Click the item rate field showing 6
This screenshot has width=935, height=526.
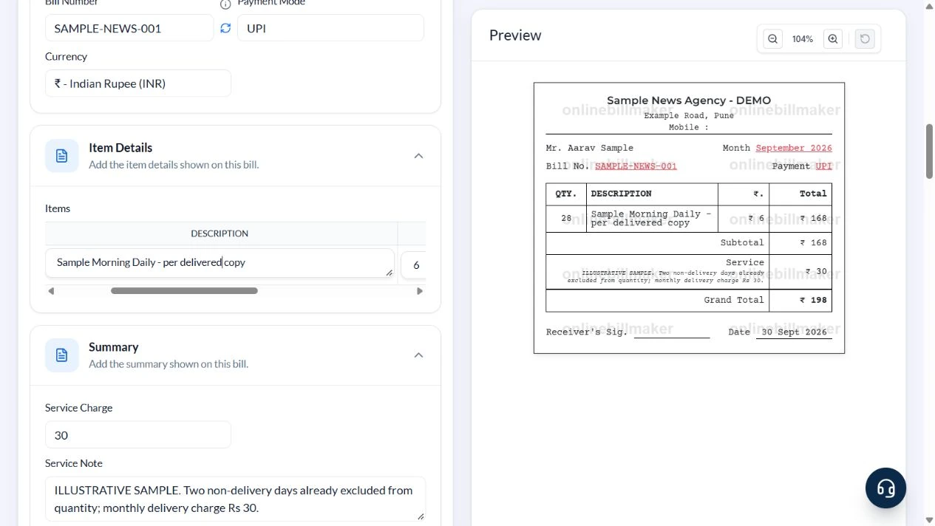414,264
